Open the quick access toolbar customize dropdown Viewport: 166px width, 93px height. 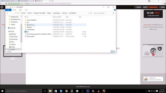point(15,7)
